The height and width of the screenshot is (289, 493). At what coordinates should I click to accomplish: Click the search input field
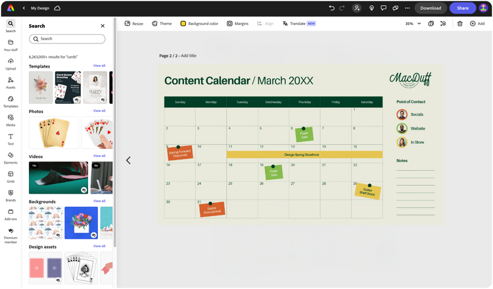(x=67, y=39)
